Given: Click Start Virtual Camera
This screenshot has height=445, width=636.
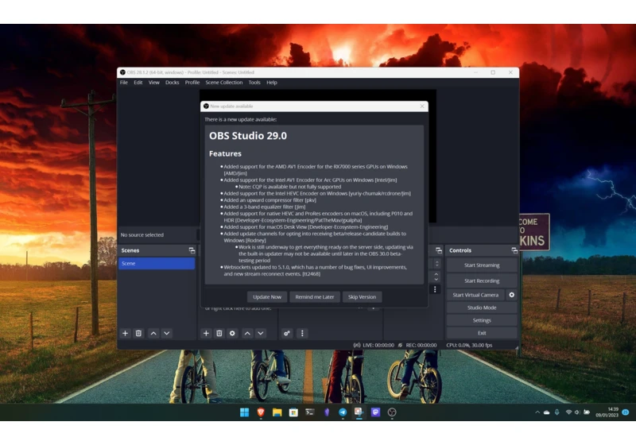Looking at the screenshot, I should tap(475, 295).
